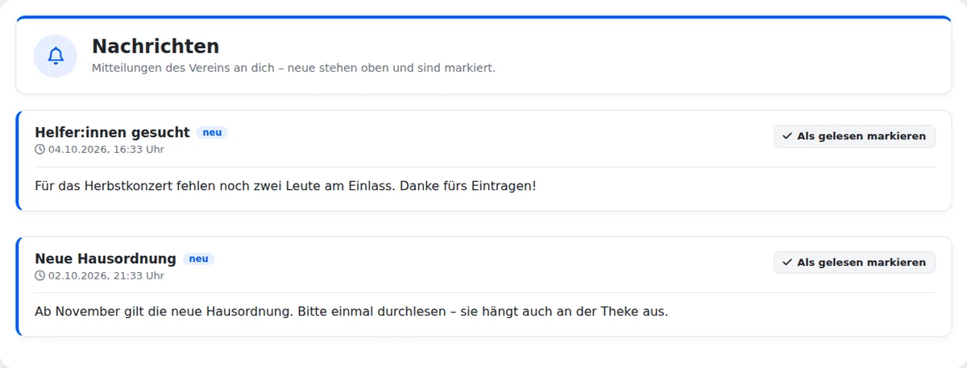Open the 'Neue Hausordnung' message title
The width and height of the screenshot is (967, 368).
point(106,258)
